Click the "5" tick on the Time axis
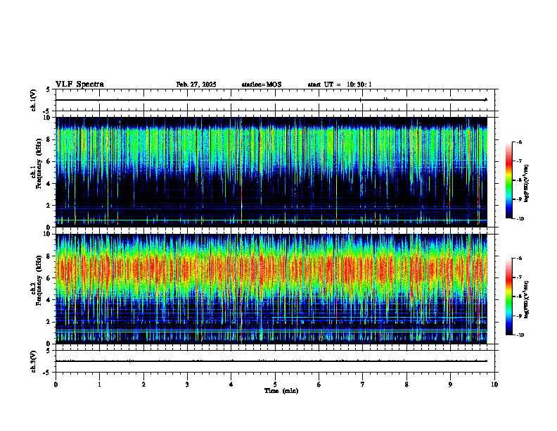 [275, 385]
